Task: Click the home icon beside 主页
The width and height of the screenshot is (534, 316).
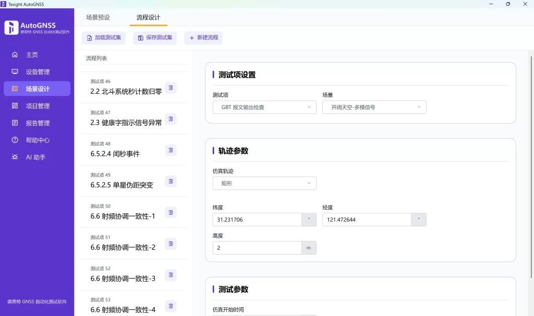Action: pos(15,54)
